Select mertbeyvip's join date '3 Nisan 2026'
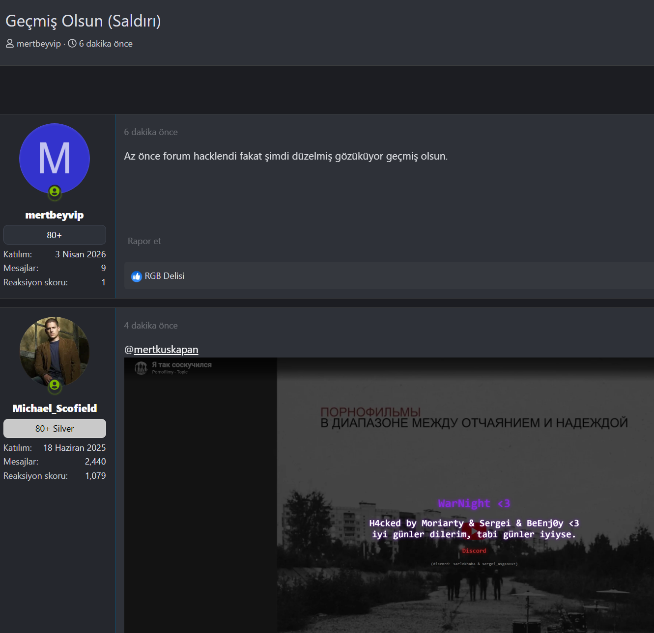The height and width of the screenshot is (633, 654). click(81, 254)
